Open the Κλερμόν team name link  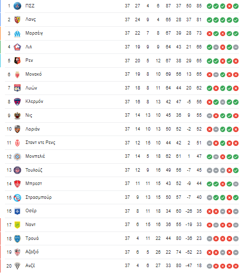(x=34, y=101)
